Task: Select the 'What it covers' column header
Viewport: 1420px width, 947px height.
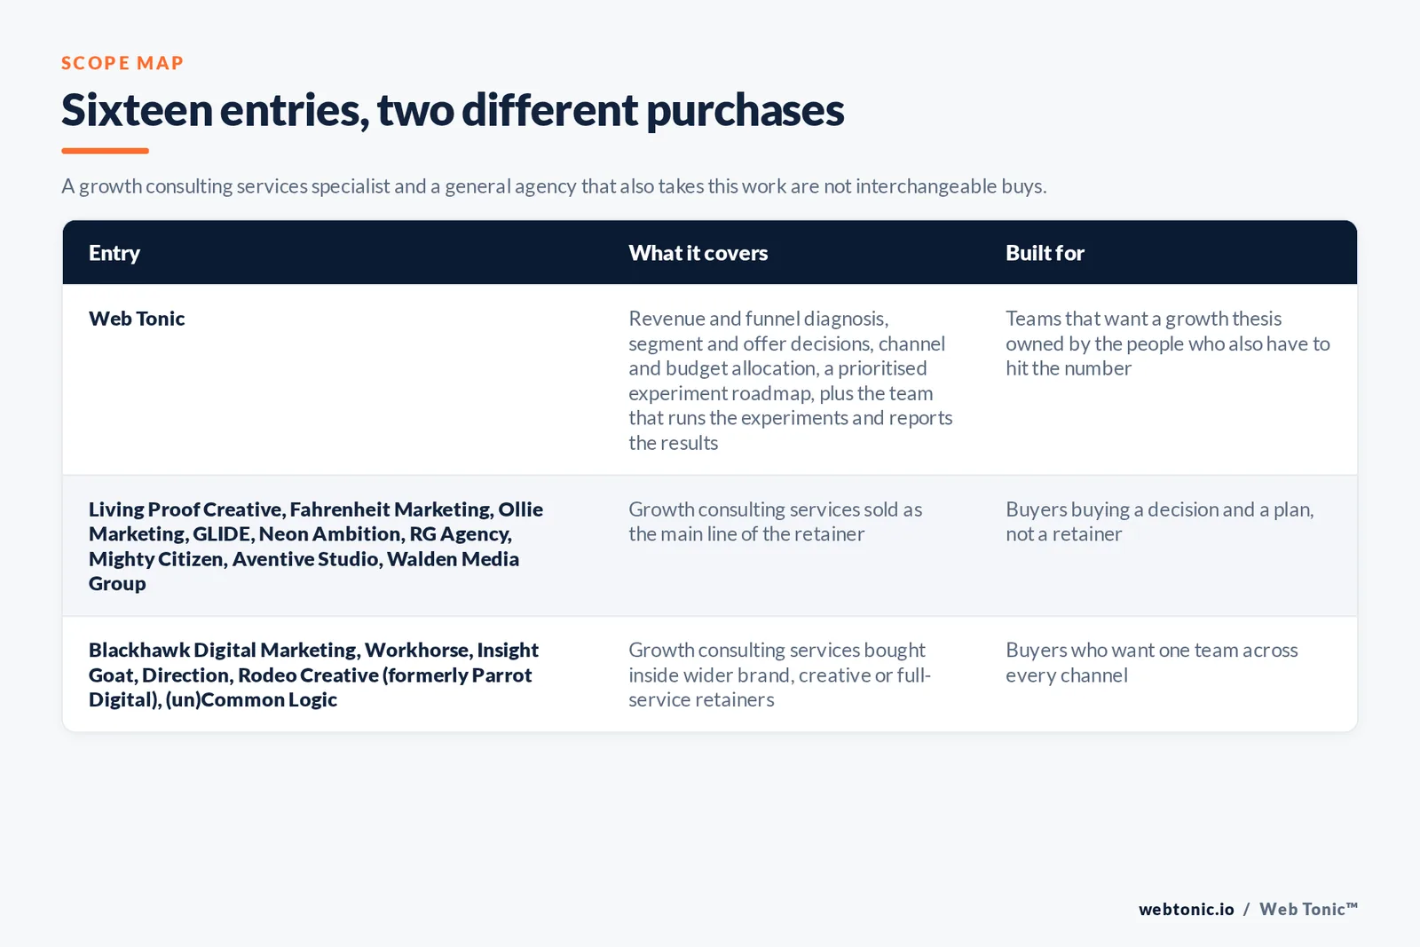Action: (x=698, y=253)
